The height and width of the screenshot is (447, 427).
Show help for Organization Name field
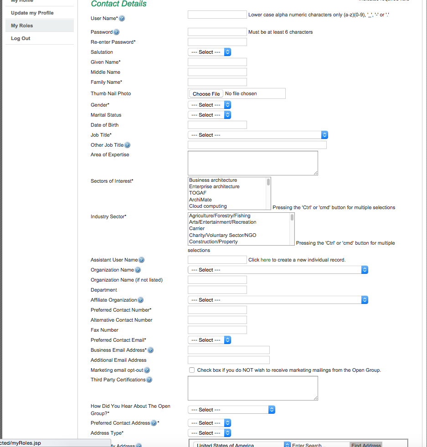pyautogui.click(x=138, y=270)
